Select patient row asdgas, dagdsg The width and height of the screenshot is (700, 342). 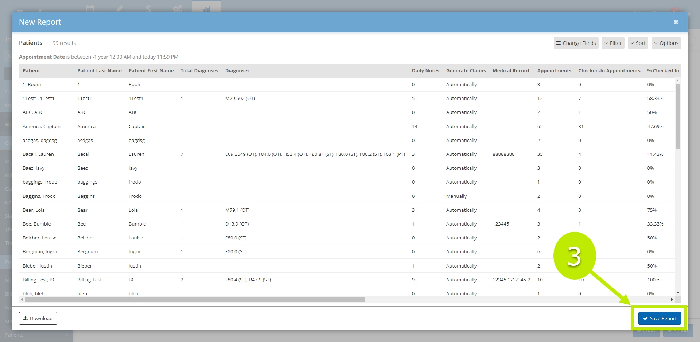tap(347, 141)
